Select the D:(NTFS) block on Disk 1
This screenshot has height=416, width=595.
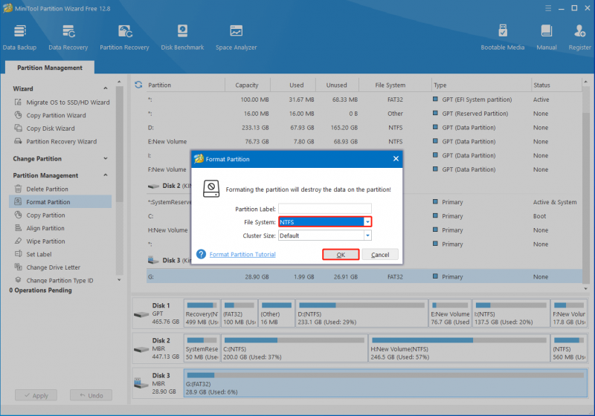[x=361, y=313]
